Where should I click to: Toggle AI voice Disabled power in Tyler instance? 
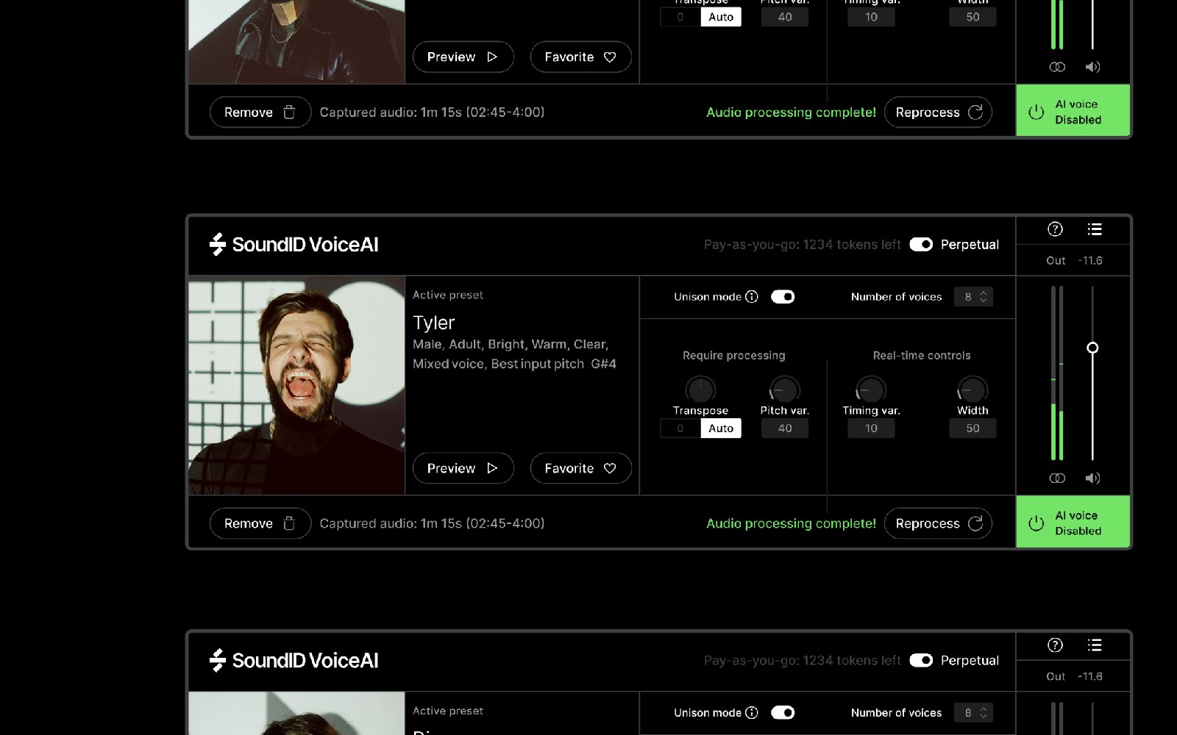click(x=1073, y=523)
